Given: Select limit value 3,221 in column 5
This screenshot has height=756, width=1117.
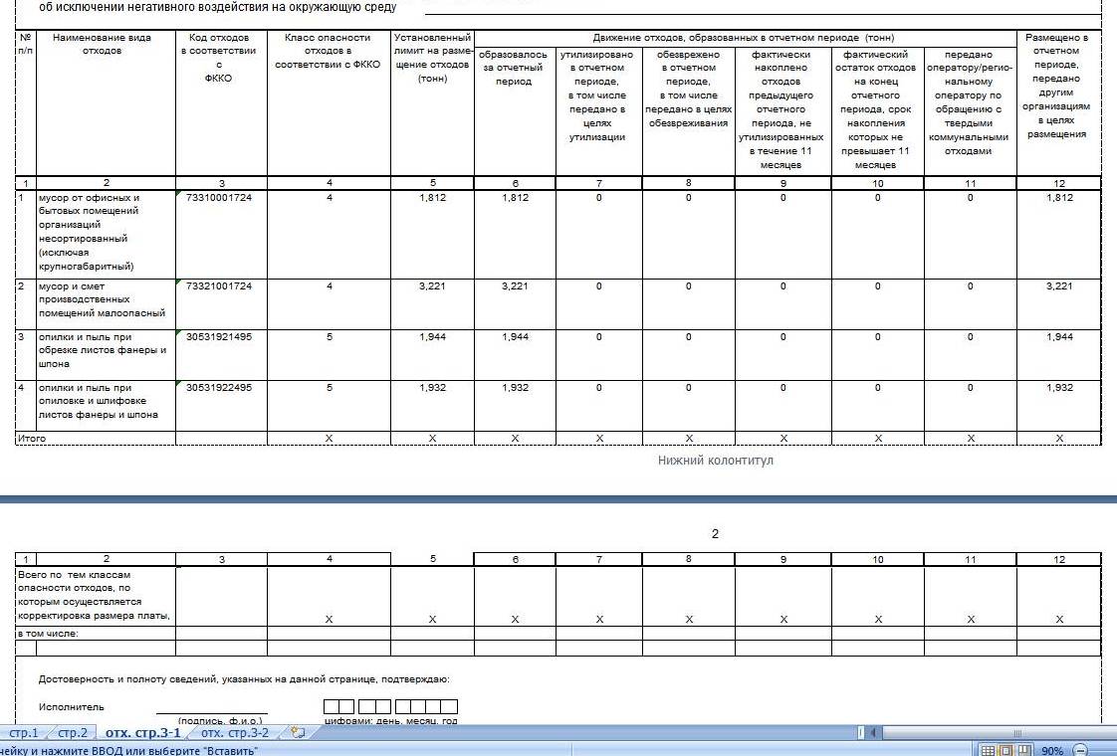Looking at the screenshot, I should [432, 304].
